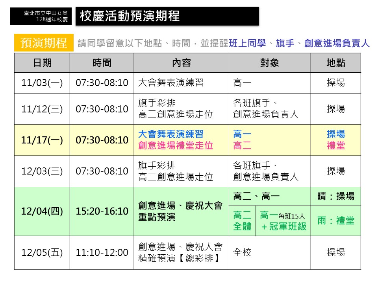
Task: Click the highlighted 11/17(一) date cell
Action: point(42,140)
